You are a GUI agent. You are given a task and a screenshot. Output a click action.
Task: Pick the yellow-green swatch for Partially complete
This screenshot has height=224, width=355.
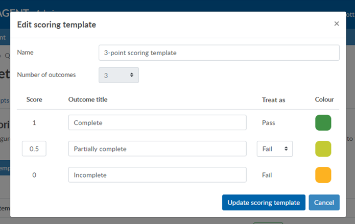[323, 148]
